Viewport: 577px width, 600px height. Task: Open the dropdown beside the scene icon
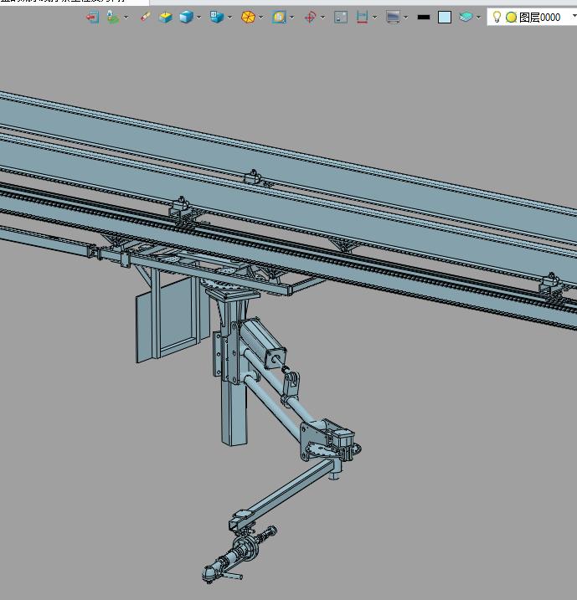click(x=126, y=18)
